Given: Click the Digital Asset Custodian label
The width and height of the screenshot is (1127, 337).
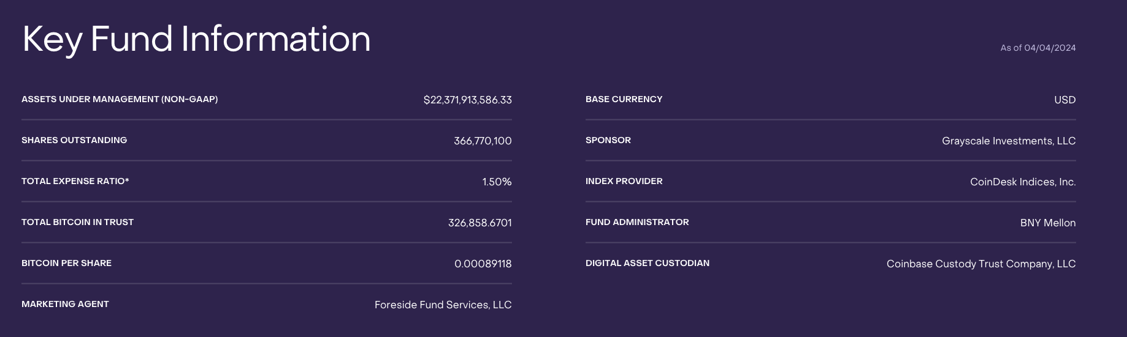Looking at the screenshot, I should click(x=647, y=263).
